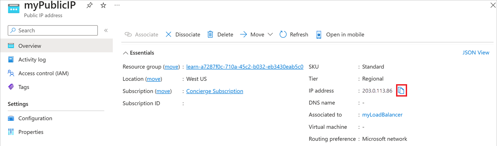The height and width of the screenshot is (146, 497).
Task: Focus the resource menu Search box
Action: click(x=53, y=30)
